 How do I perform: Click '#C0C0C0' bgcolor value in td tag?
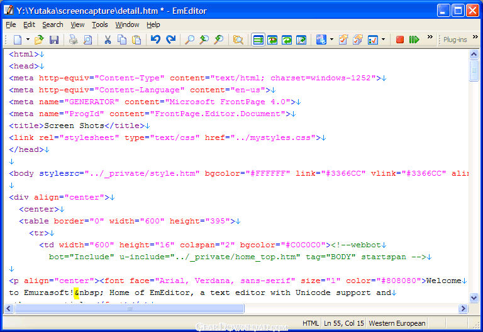pyautogui.click(x=303, y=245)
